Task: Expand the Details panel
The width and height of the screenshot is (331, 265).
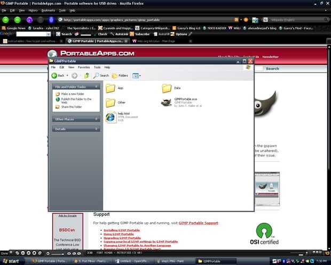Action: tap(97, 129)
